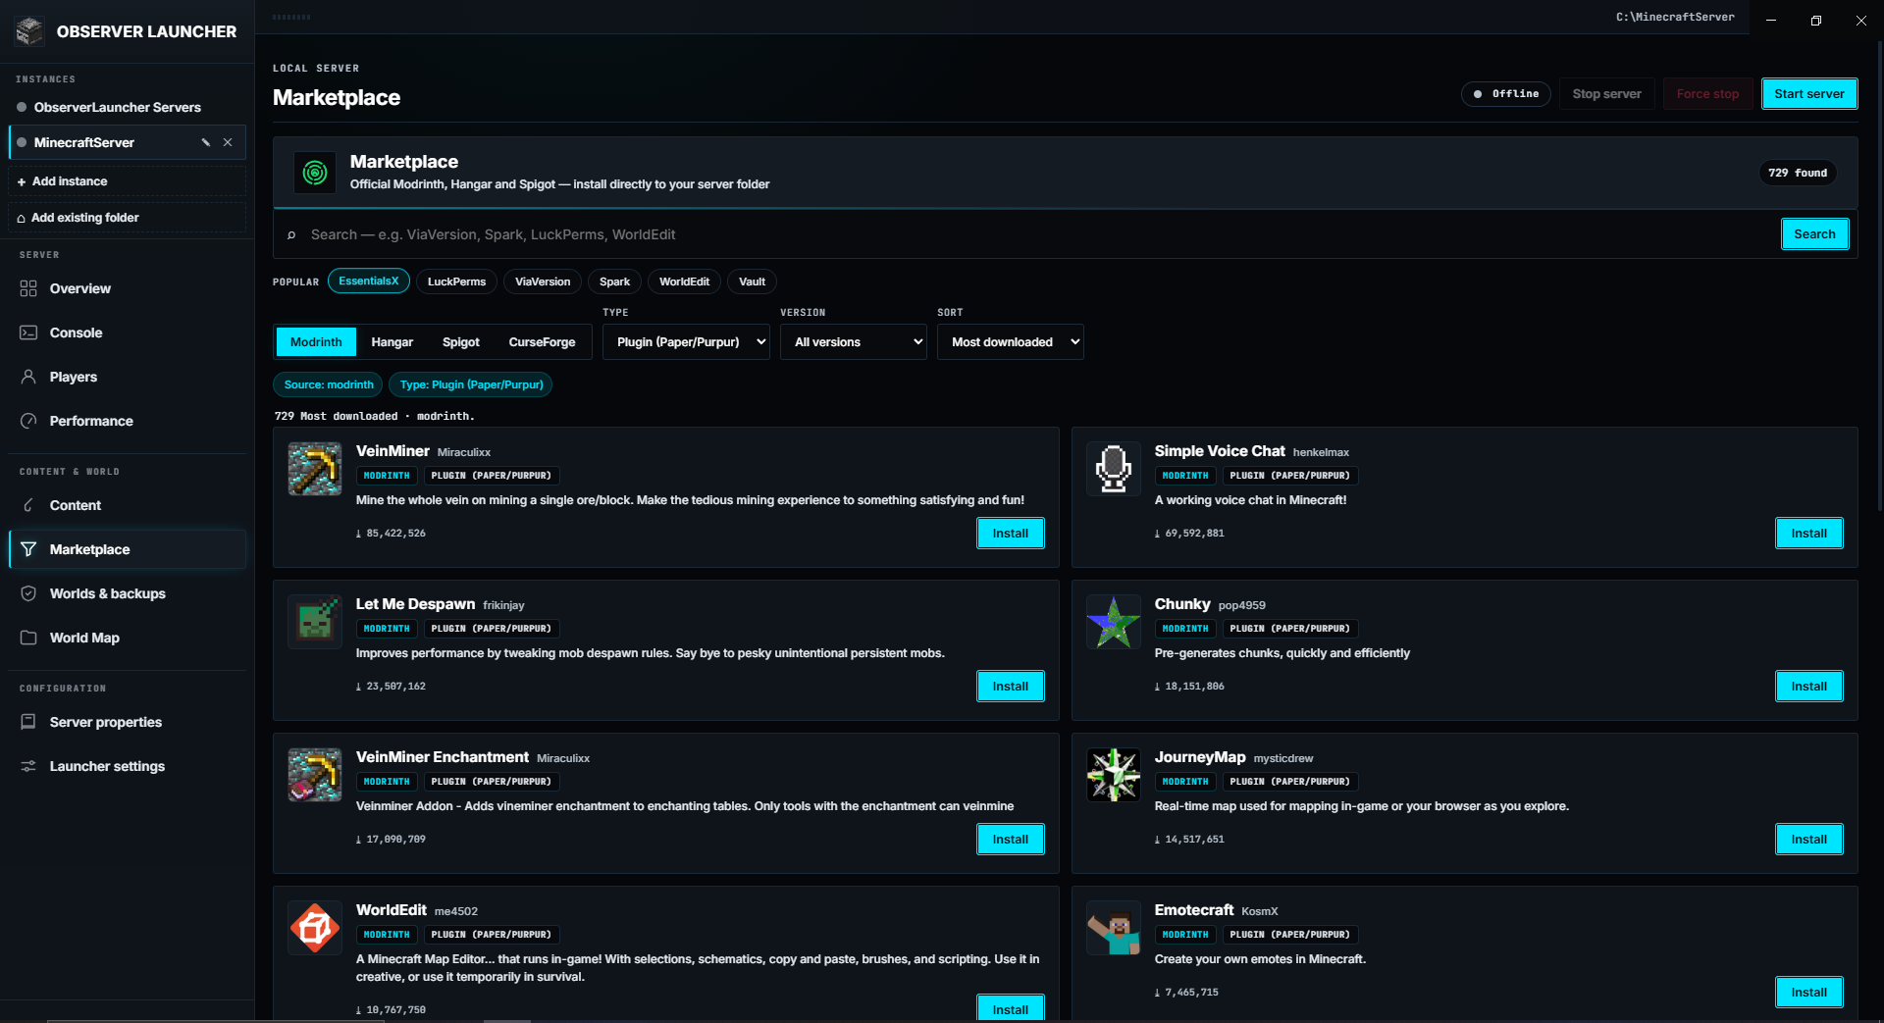Click the World Map folder icon
The width and height of the screenshot is (1884, 1023).
(x=28, y=638)
